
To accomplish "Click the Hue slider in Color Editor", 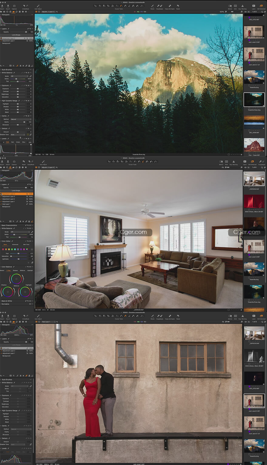I will click(19, 253).
